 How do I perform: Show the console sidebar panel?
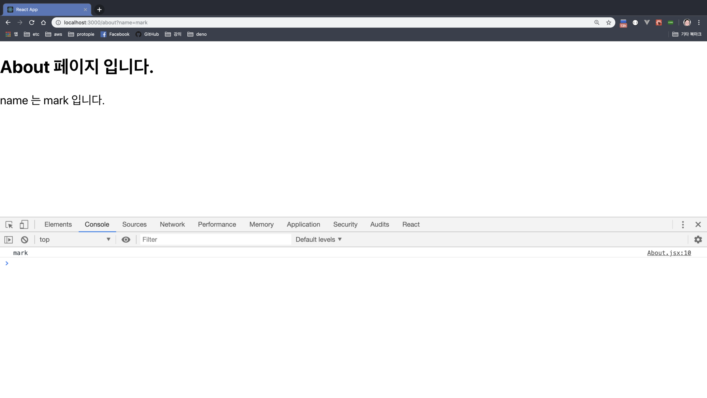pos(9,240)
